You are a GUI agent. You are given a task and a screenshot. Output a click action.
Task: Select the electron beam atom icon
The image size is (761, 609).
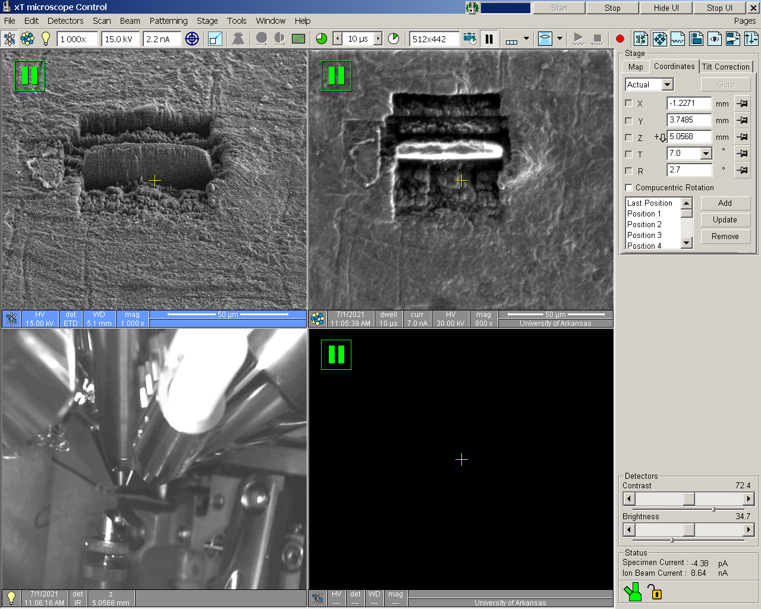(x=10, y=39)
